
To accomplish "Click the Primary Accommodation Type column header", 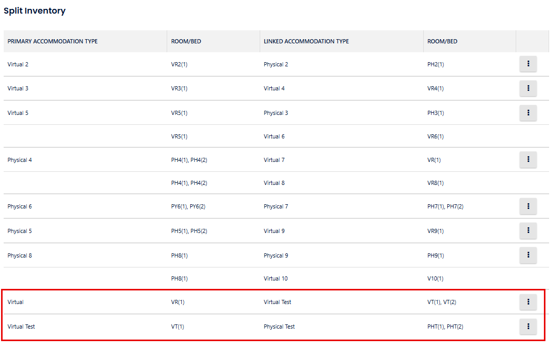I will click(53, 41).
